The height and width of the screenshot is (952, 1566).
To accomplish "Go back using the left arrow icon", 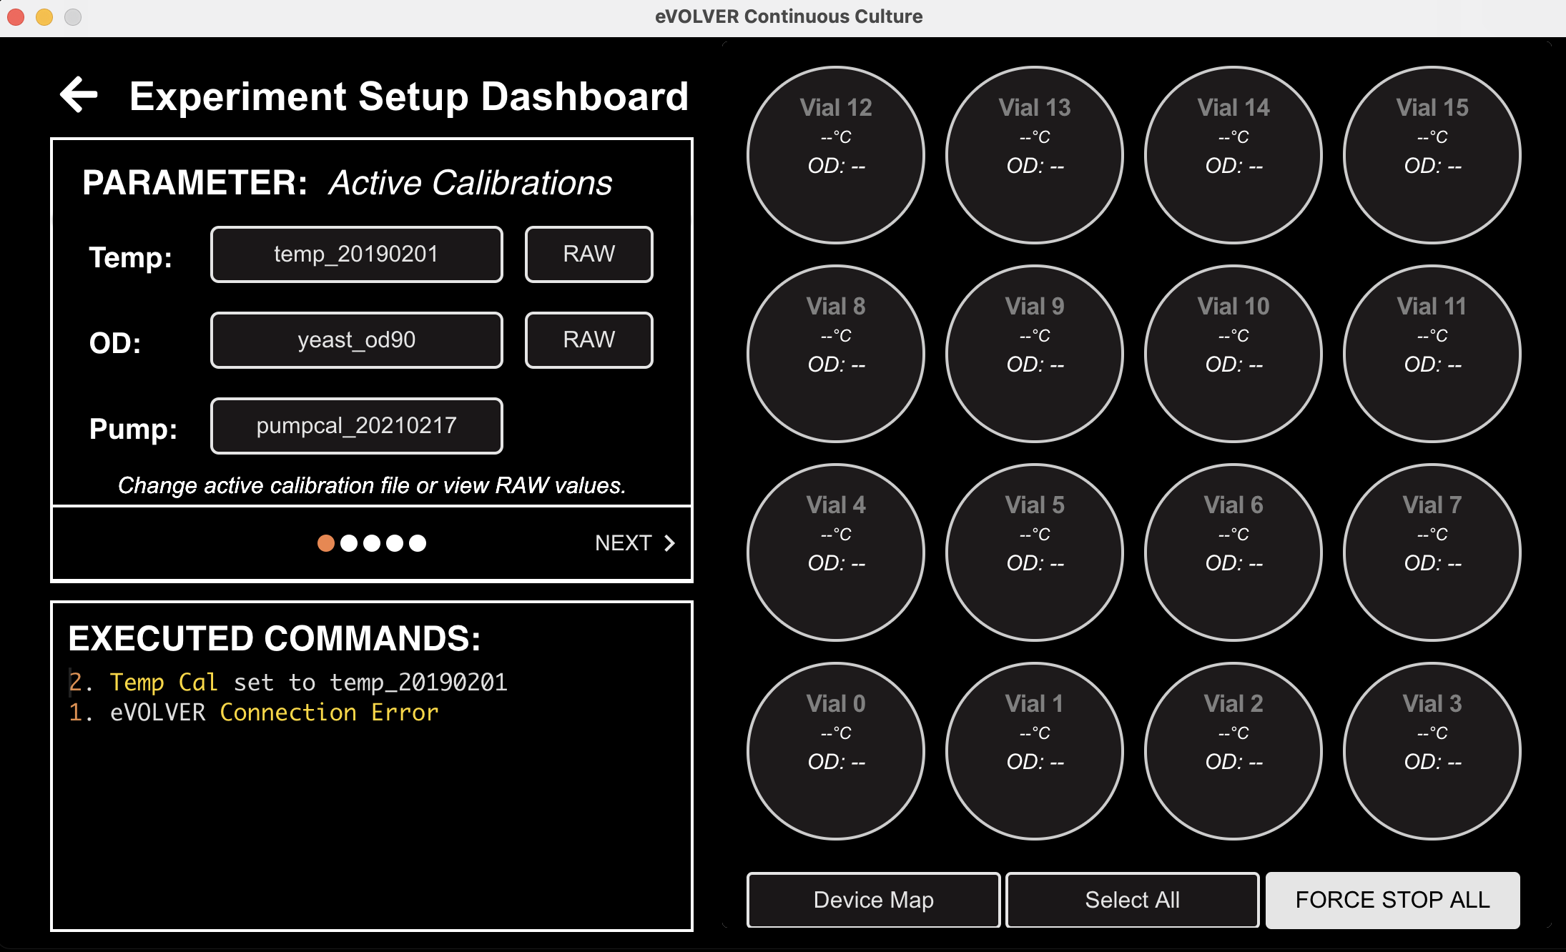I will [x=79, y=95].
